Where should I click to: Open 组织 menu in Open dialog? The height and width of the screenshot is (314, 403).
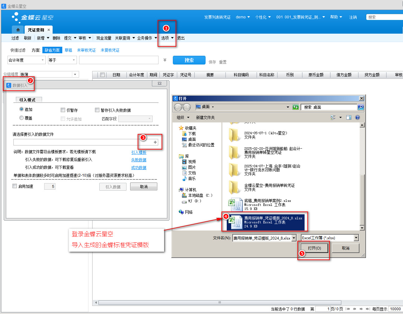coord(183,117)
